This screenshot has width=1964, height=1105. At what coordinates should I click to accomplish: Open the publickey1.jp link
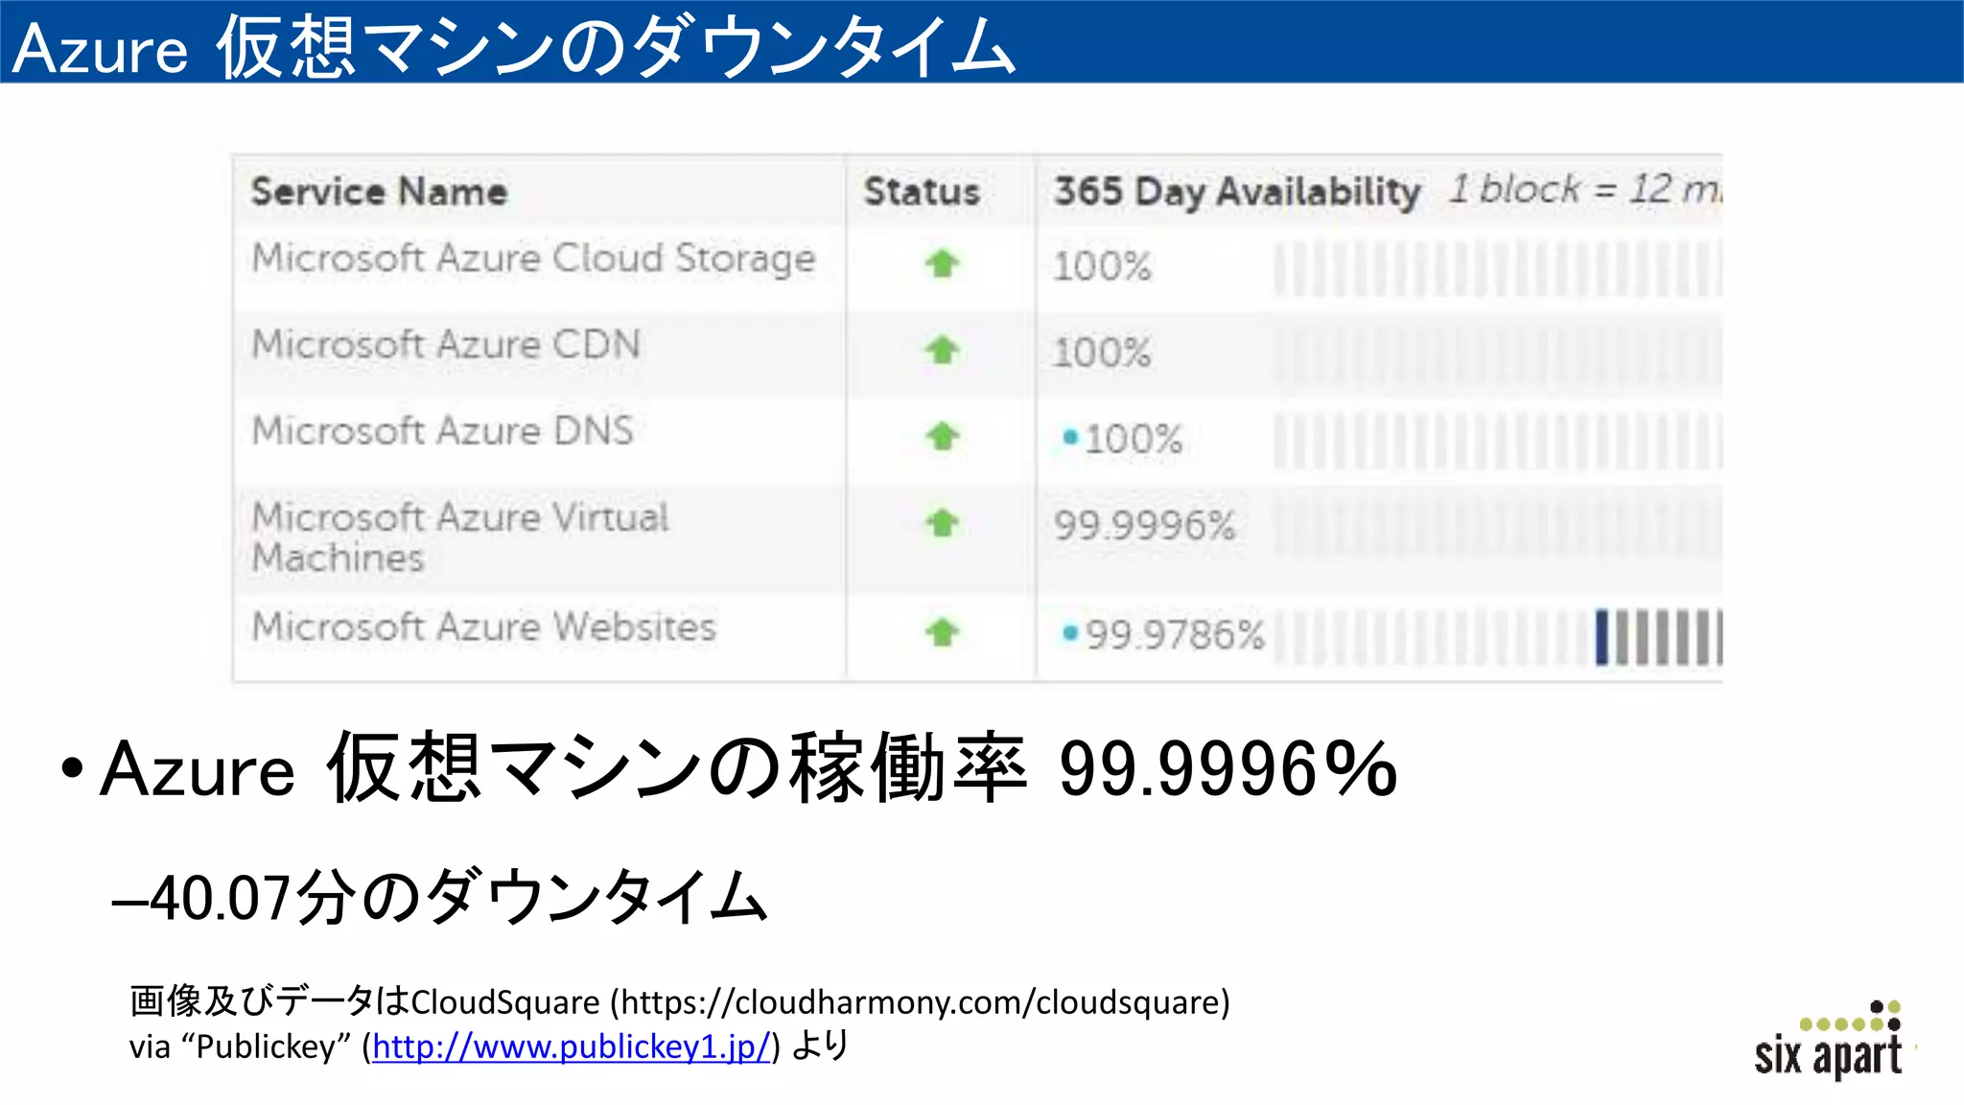(572, 1046)
